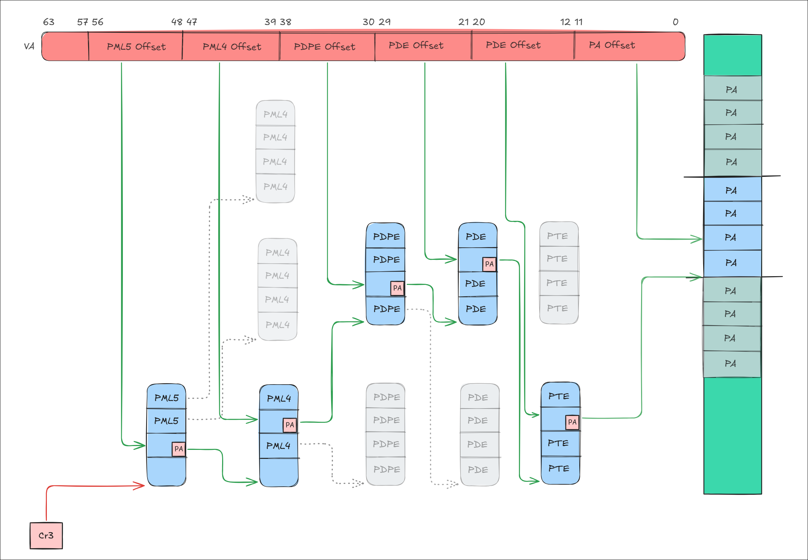The width and height of the screenshot is (808, 560).
Task: Click the bit number 63 label
Action: pos(49,22)
